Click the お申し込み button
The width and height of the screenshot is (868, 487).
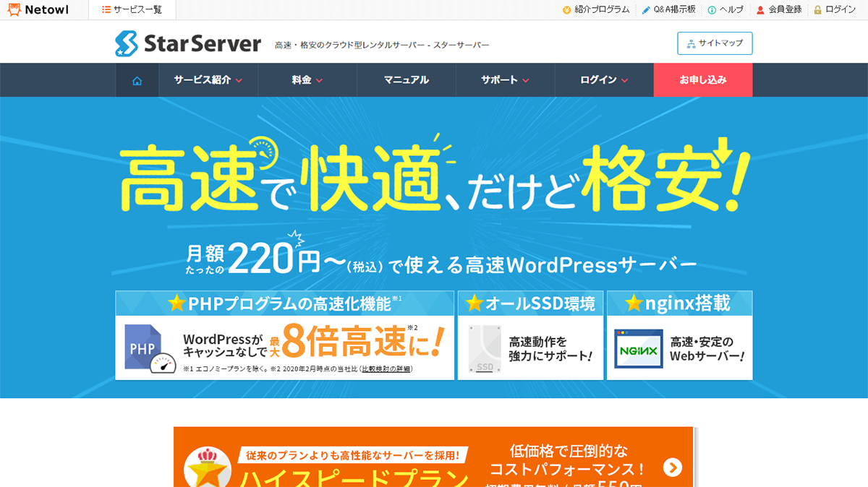[702, 80]
